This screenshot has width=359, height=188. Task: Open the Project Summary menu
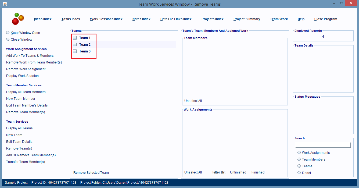point(247,19)
